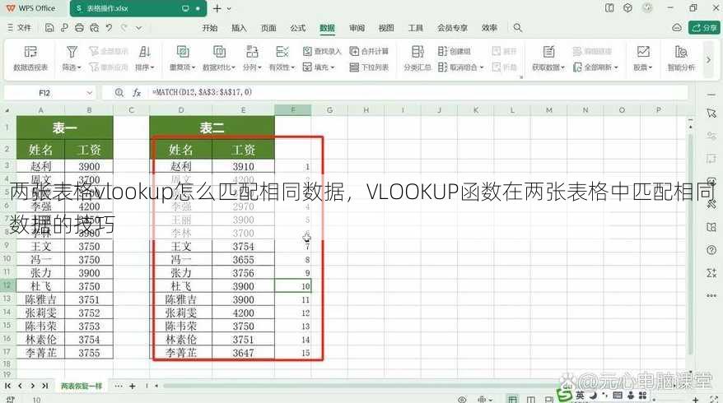Open the 数据透视表 pivot table tool
The image size is (723, 403).
(30, 58)
